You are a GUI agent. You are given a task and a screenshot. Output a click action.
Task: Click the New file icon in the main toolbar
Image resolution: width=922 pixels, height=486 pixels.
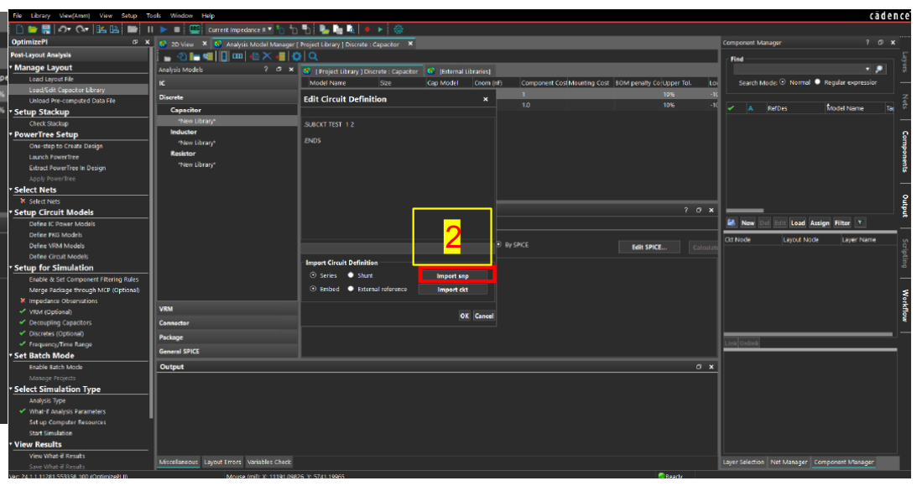pyautogui.click(x=20, y=29)
